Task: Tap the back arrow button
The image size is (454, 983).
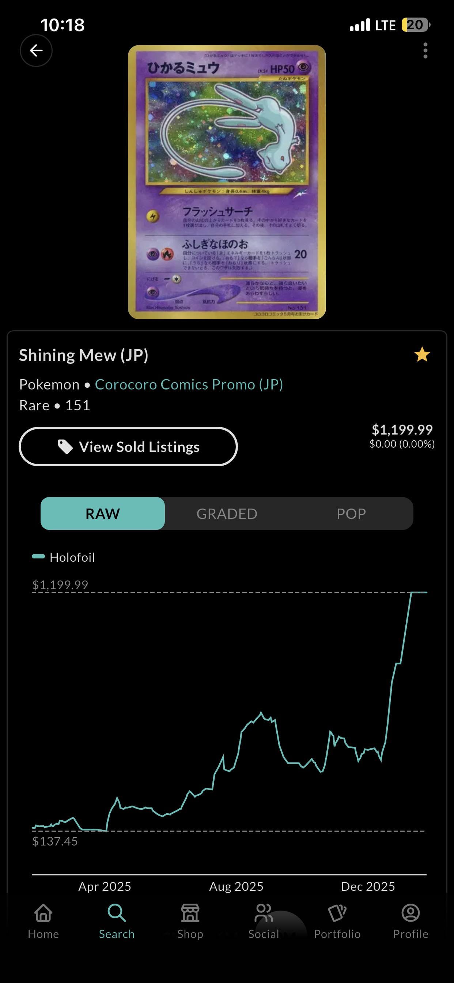Action: [x=36, y=50]
